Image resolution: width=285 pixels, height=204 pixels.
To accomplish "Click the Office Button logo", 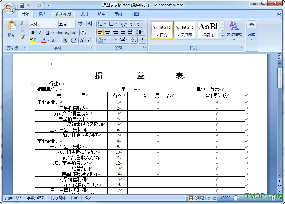I will [x=9, y=8].
